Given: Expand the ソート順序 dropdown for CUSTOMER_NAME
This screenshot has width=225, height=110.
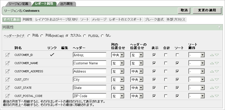Looking at the screenshot, I should (x=196, y=63).
